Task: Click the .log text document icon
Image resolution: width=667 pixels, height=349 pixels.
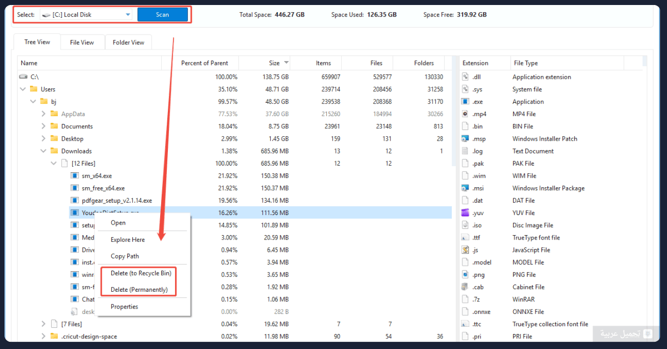Action: pyautogui.click(x=465, y=151)
